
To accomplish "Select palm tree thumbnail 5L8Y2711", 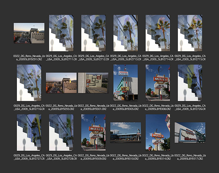I will [61, 33].
